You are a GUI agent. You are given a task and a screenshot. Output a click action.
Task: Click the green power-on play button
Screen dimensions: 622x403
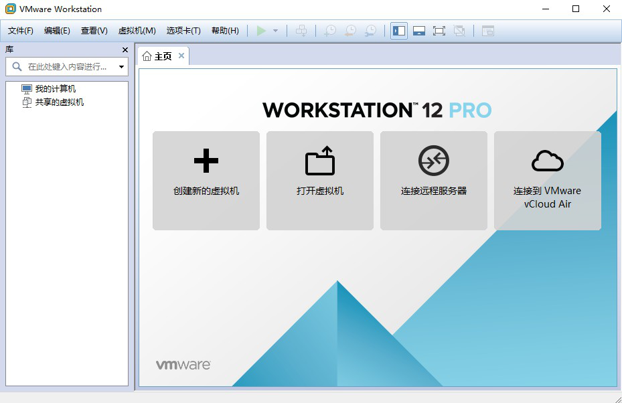coord(261,31)
